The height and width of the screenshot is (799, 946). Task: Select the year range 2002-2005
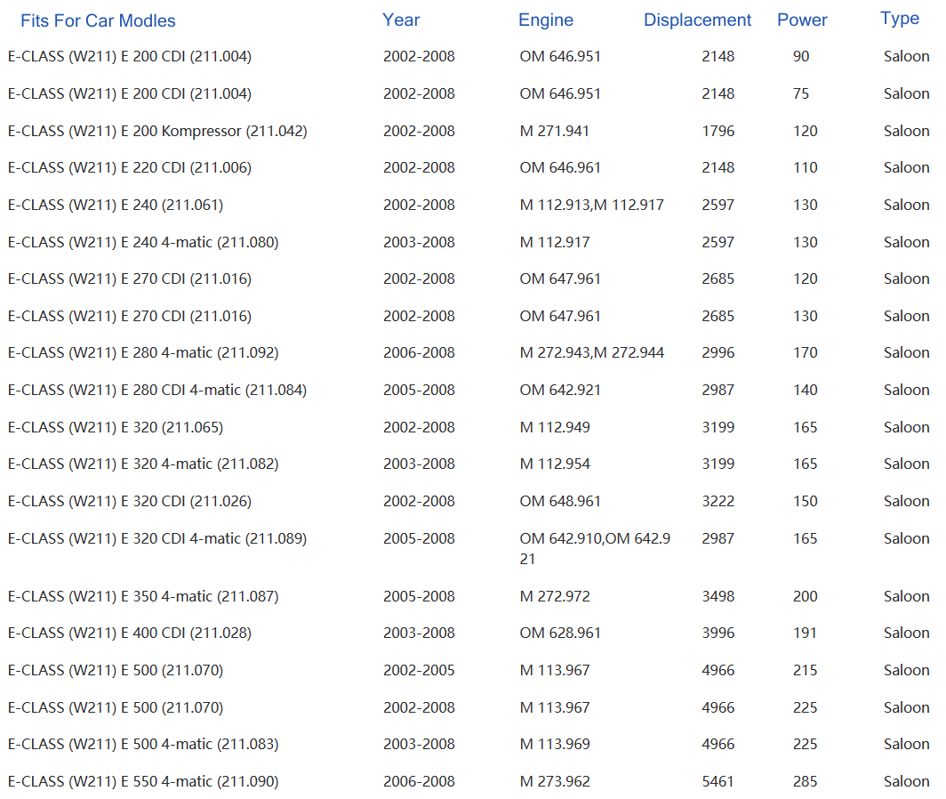419,670
